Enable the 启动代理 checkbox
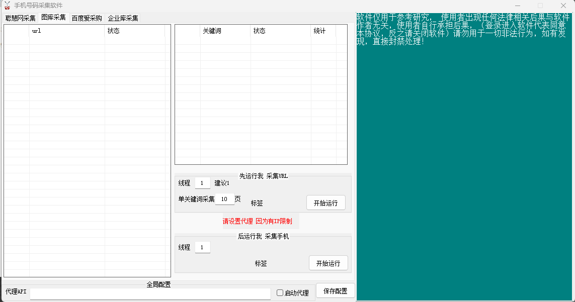 [x=280, y=293]
